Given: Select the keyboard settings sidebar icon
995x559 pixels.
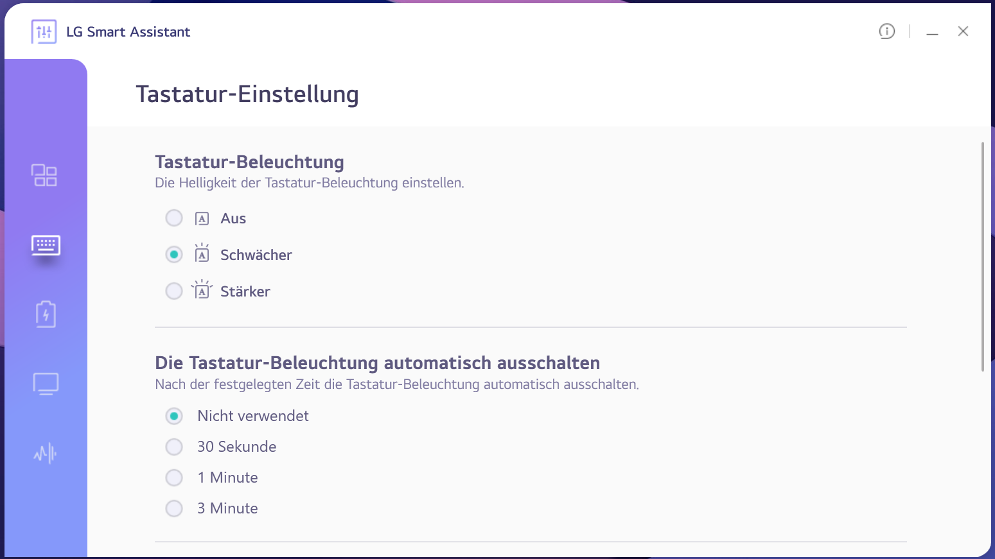Looking at the screenshot, I should (46, 245).
